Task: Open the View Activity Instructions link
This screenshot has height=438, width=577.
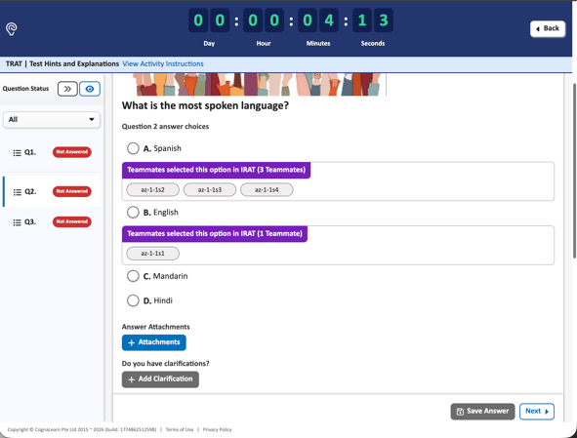Action: click(x=163, y=63)
